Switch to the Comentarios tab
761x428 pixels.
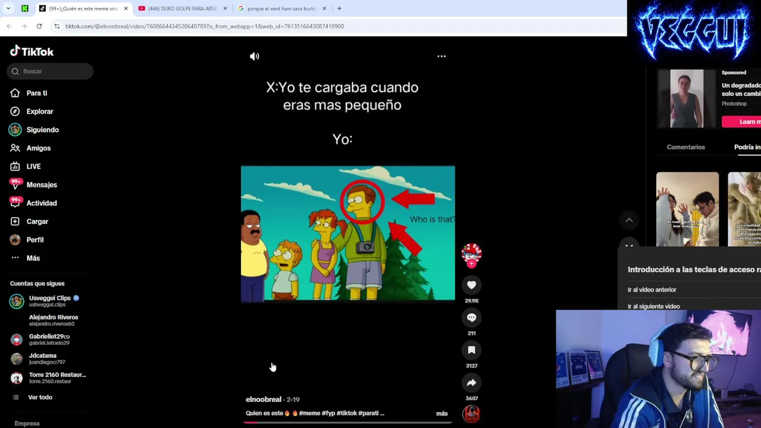[x=685, y=147]
